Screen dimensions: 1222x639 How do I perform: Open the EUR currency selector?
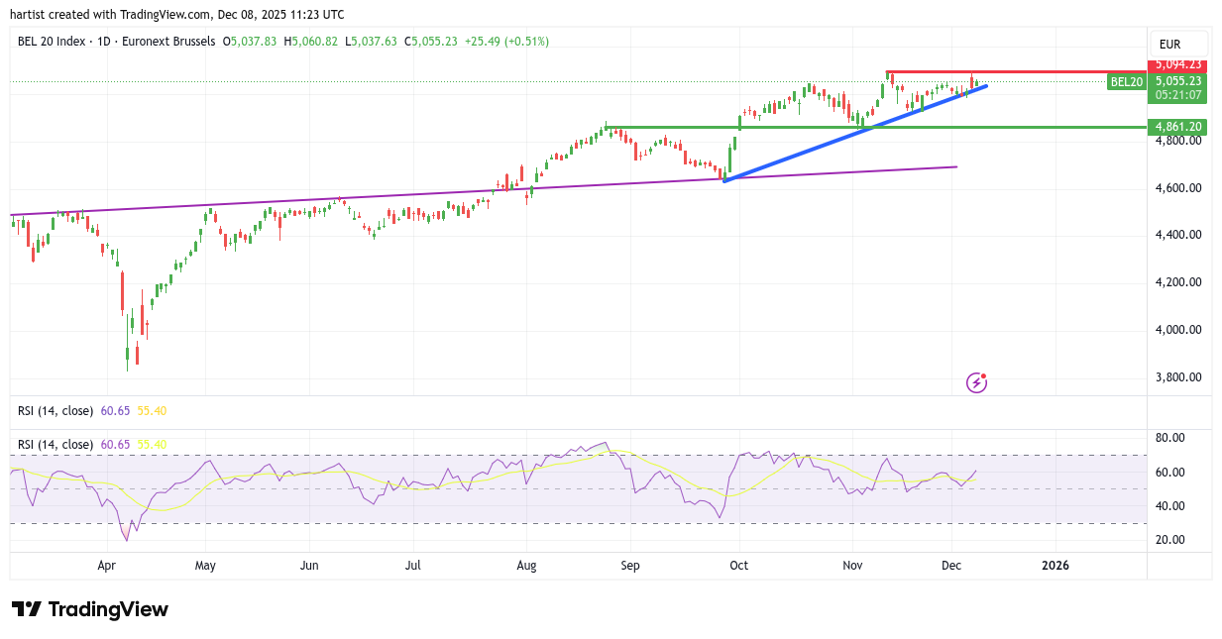(1169, 45)
